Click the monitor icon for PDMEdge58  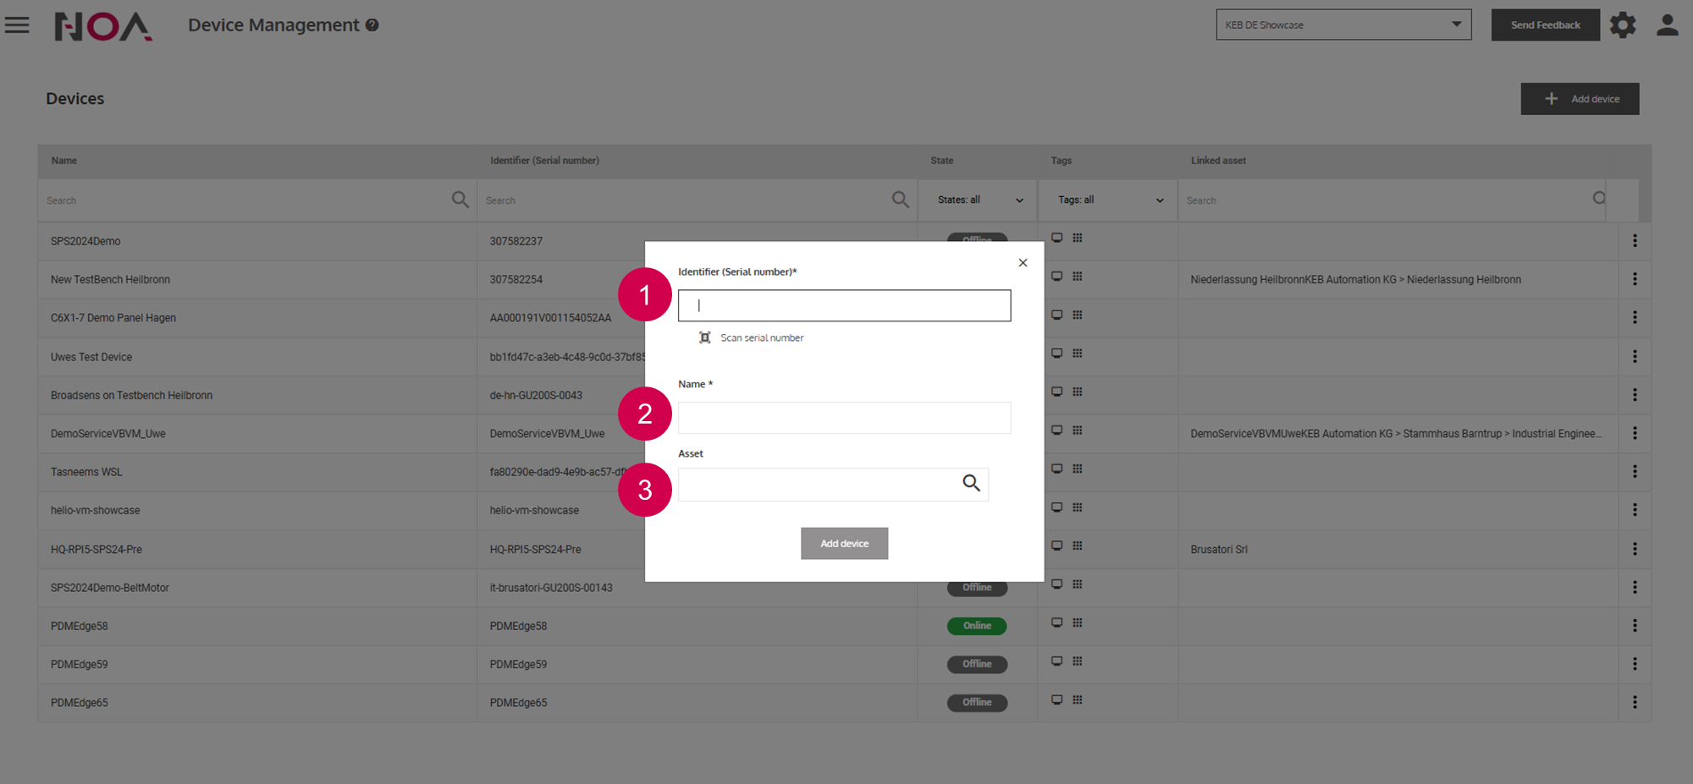click(1056, 622)
